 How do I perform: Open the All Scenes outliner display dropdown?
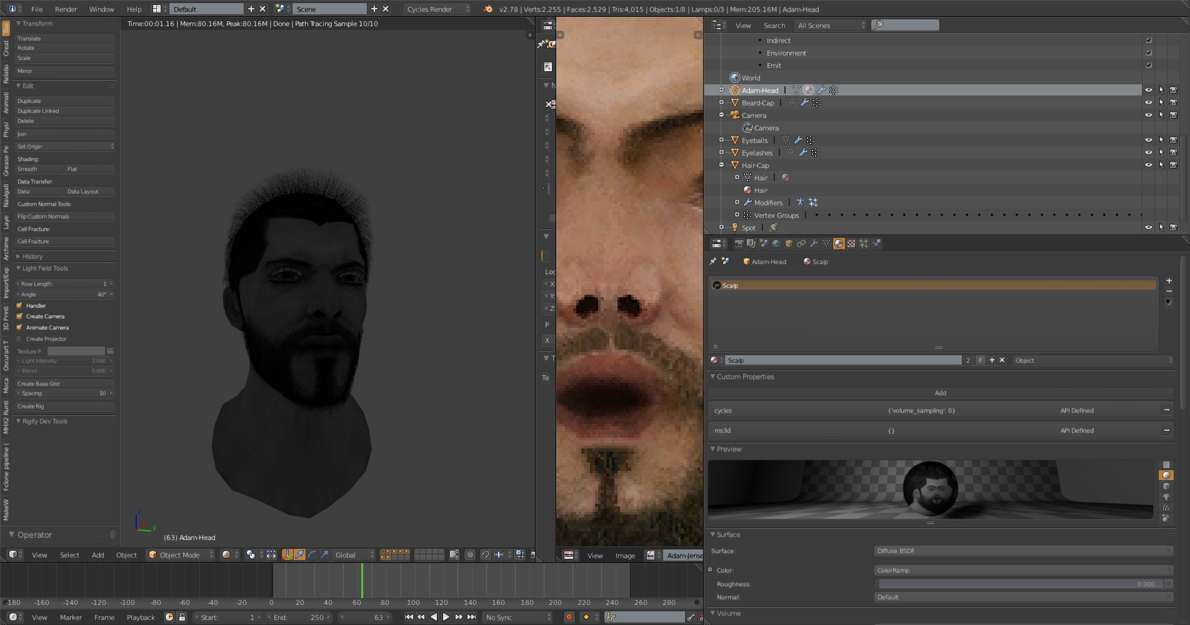pos(831,25)
